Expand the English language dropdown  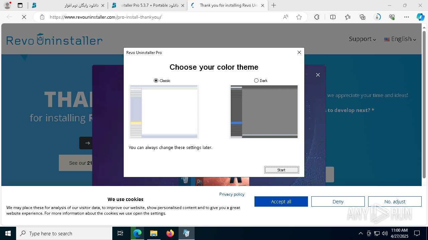pyautogui.click(x=400, y=39)
